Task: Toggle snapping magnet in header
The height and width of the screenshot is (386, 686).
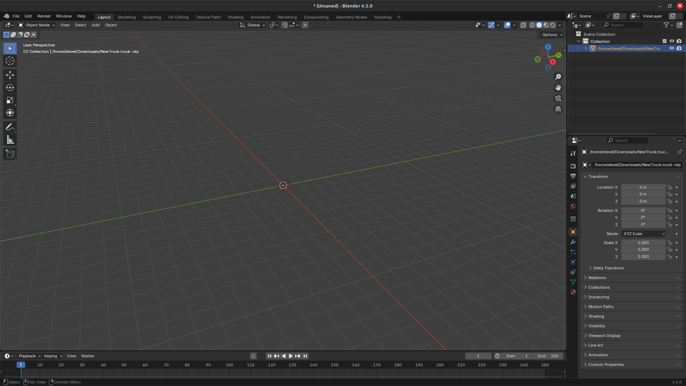Action: [x=285, y=25]
